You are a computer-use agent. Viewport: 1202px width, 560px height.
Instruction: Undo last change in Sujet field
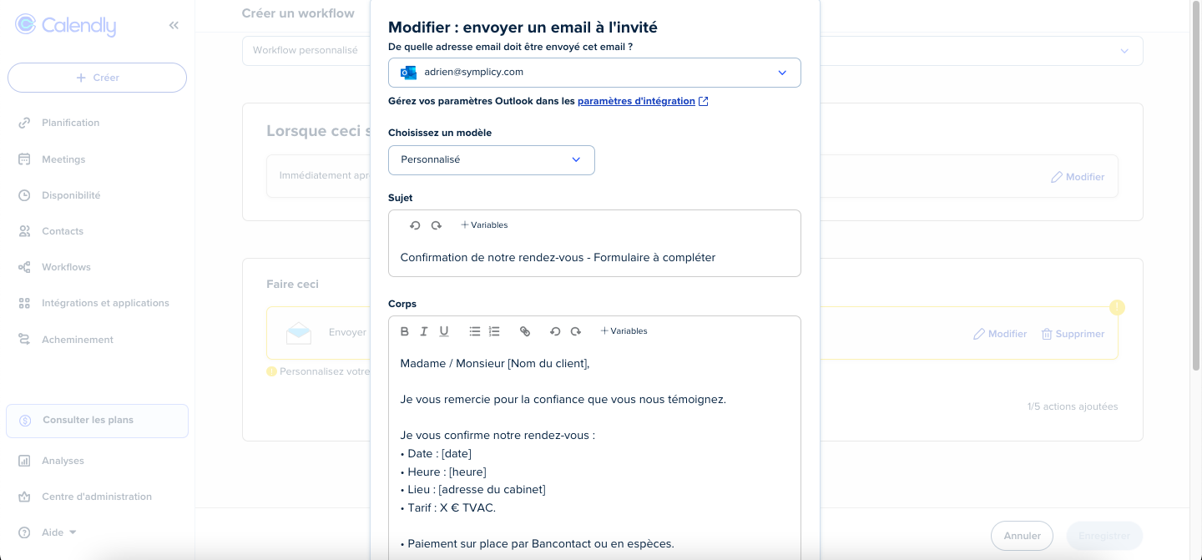pyautogui.click(x=415, y=225)
